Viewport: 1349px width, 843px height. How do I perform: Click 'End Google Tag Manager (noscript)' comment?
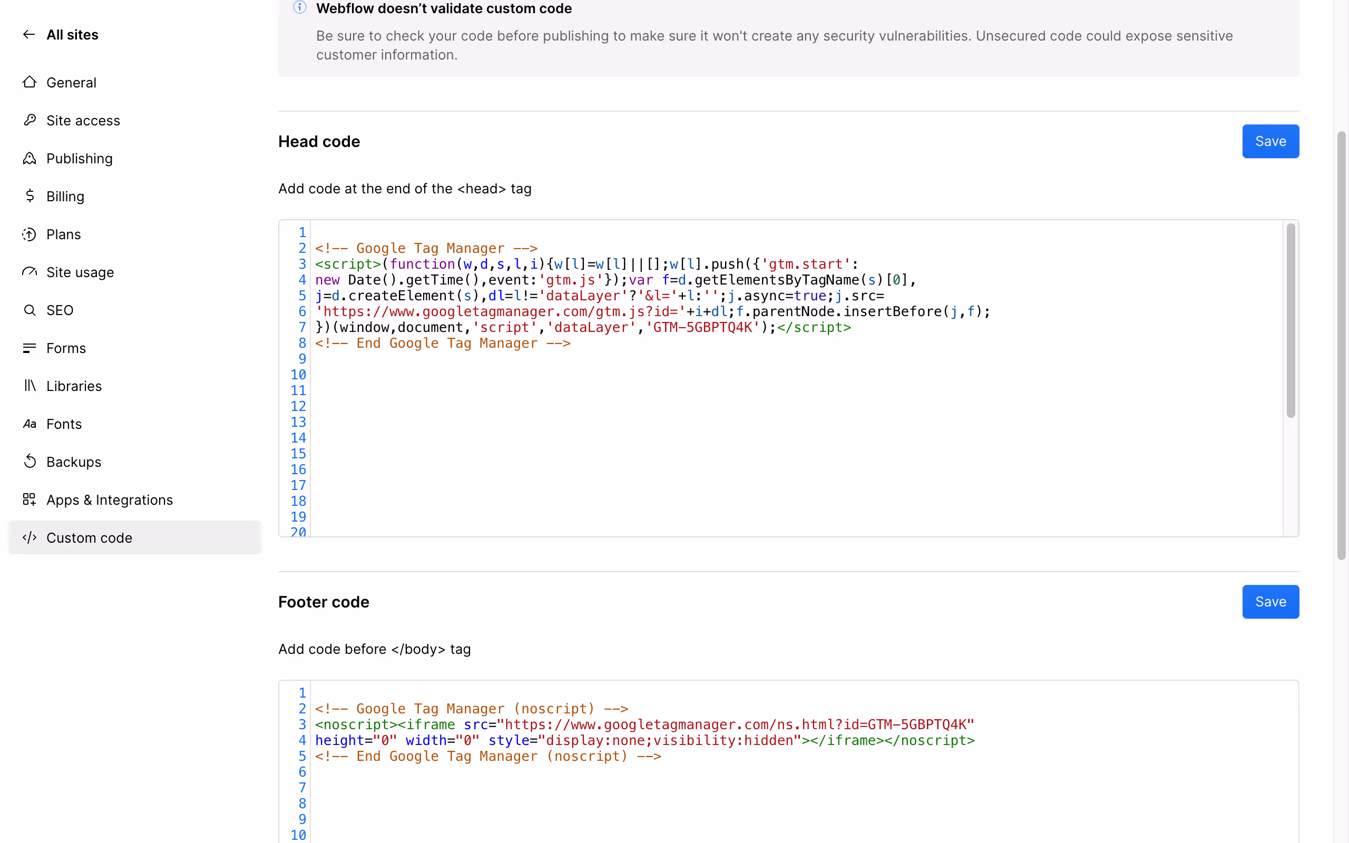click(488, 756)
